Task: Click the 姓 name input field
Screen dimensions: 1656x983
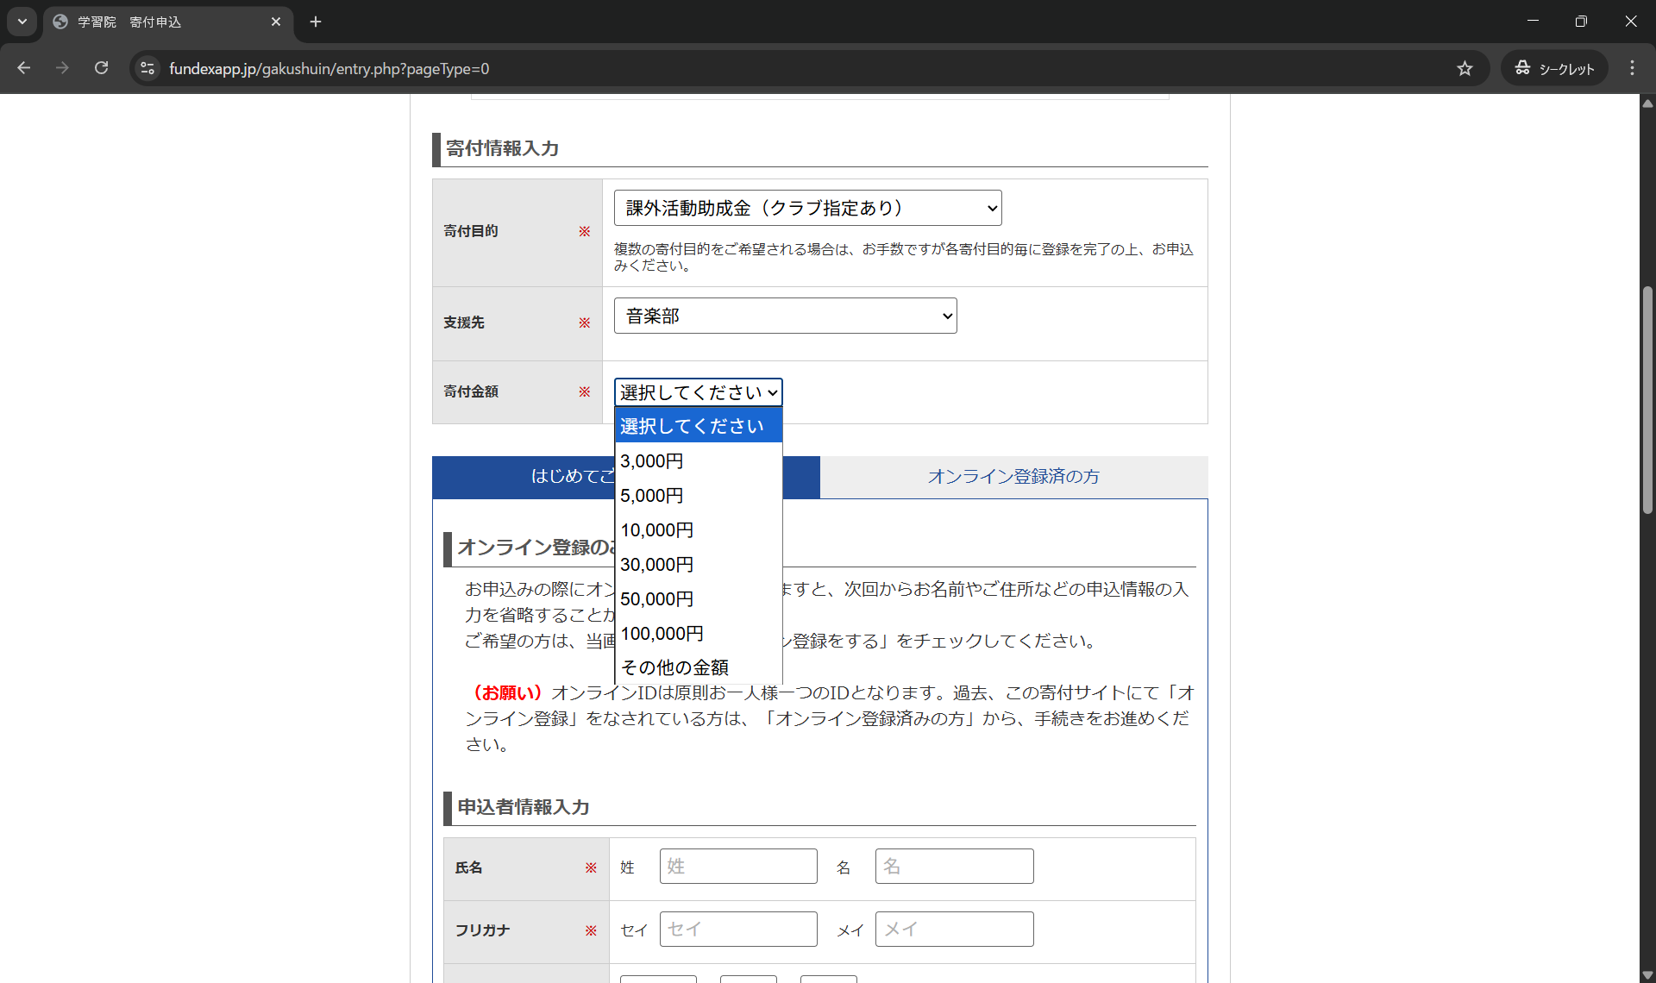Action: point(738,867)
